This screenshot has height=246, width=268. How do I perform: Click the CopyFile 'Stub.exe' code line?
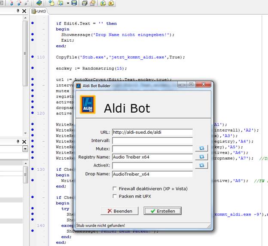tap(120, 57)
